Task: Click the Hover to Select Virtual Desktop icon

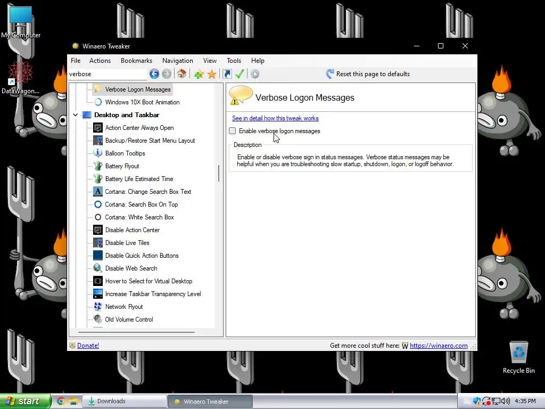Action: tap(98, 281)
